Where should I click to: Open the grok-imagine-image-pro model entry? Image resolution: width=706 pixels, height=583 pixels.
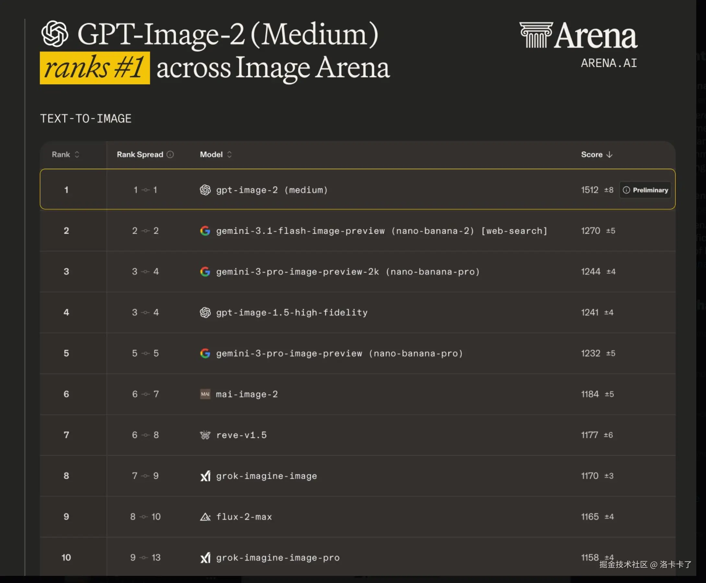[277, 557]
